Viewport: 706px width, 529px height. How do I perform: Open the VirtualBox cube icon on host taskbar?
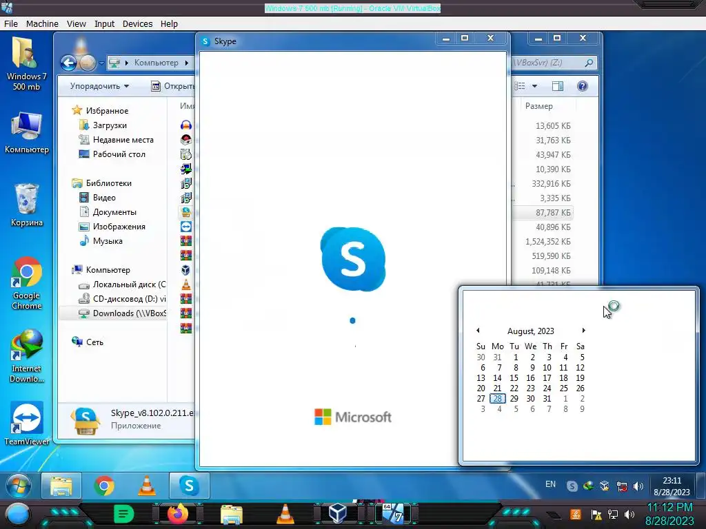(x=338, y=513)
